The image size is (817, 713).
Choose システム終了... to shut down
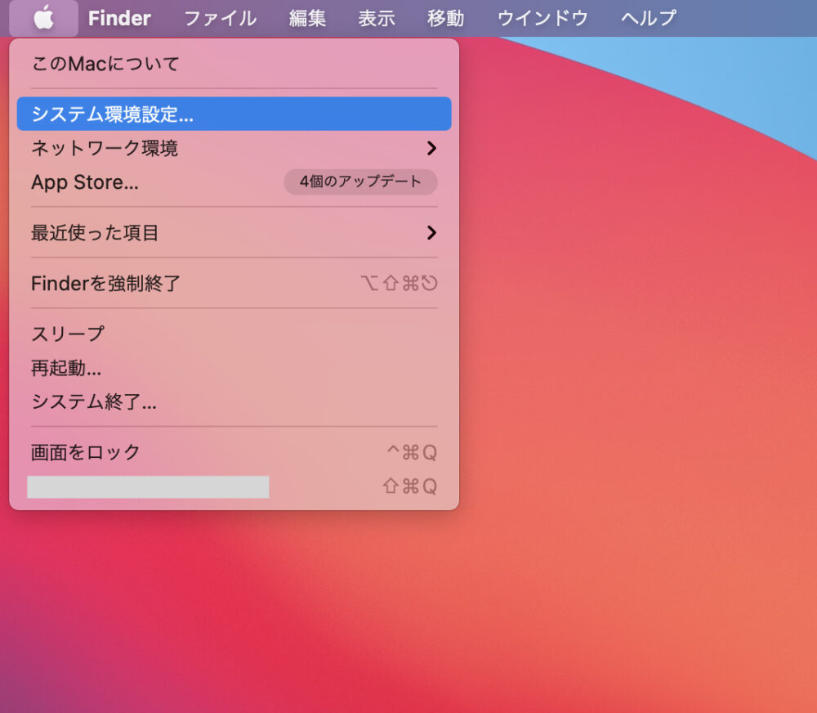[x=234, y=402]
